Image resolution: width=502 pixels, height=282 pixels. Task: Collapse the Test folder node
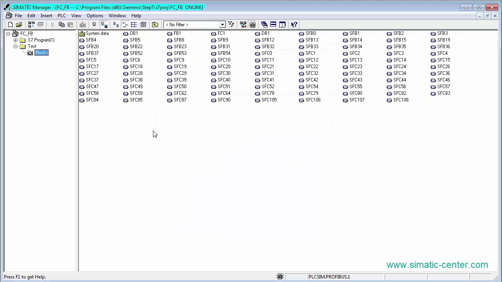click(x=15, y=46)
